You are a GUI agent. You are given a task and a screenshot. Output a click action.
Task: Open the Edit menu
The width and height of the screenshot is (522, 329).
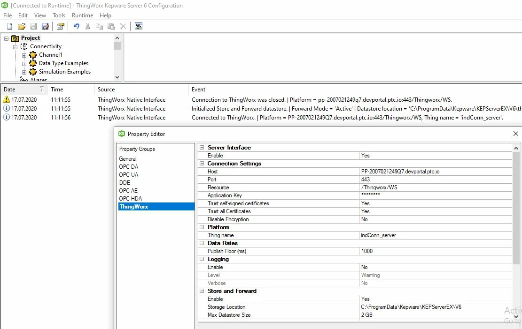[23, 15]
